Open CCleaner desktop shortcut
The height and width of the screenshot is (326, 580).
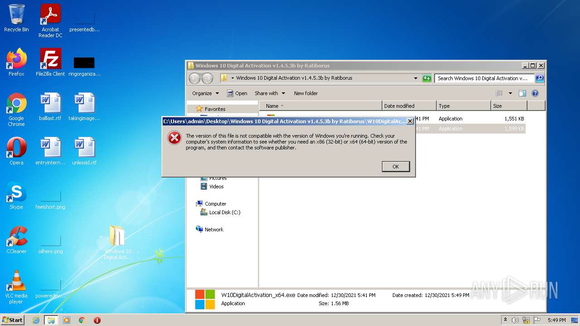tap(16, 240)
